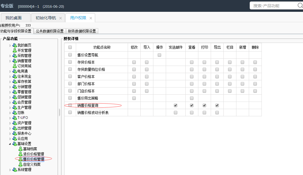Click the 电商通 group icon
Image resolution: width=303 pixels, height=175 pixels.
(14, 71)
